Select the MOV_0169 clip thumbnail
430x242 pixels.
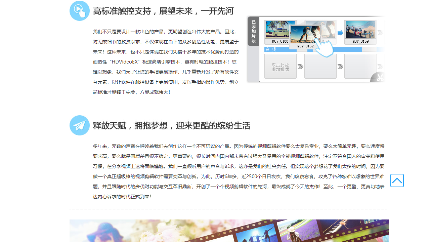tap(360, 30)
